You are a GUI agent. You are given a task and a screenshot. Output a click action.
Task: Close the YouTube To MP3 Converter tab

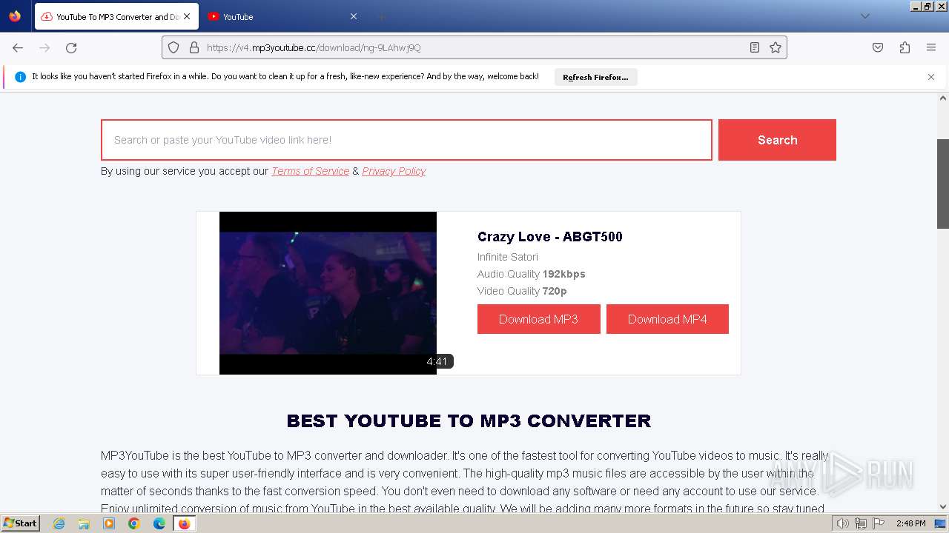click(186, 16)
